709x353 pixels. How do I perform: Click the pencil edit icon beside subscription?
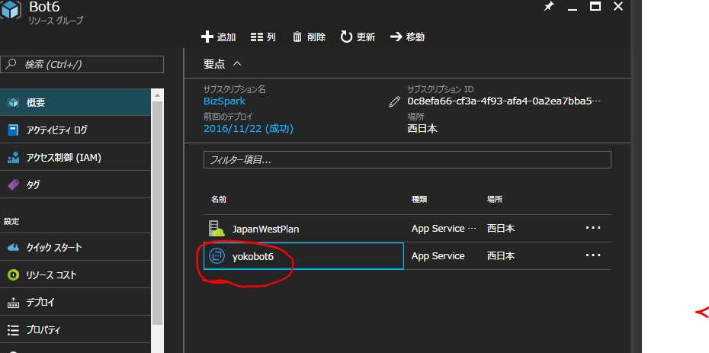point(394,101)
